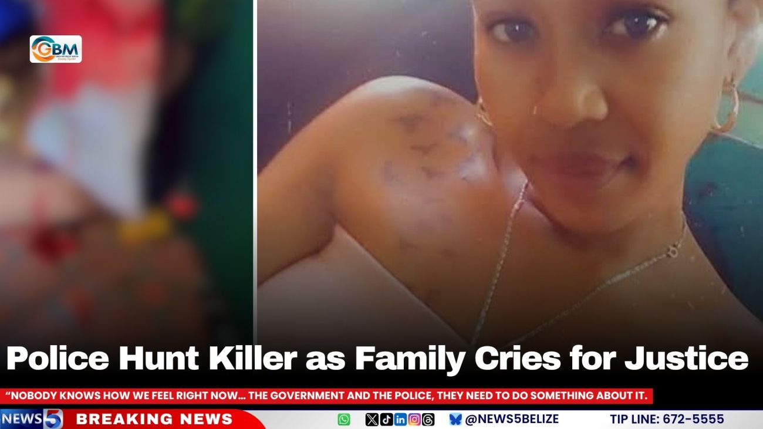Open the blurred image on the left
Screen dimensions: 763x429
point(126,170)
